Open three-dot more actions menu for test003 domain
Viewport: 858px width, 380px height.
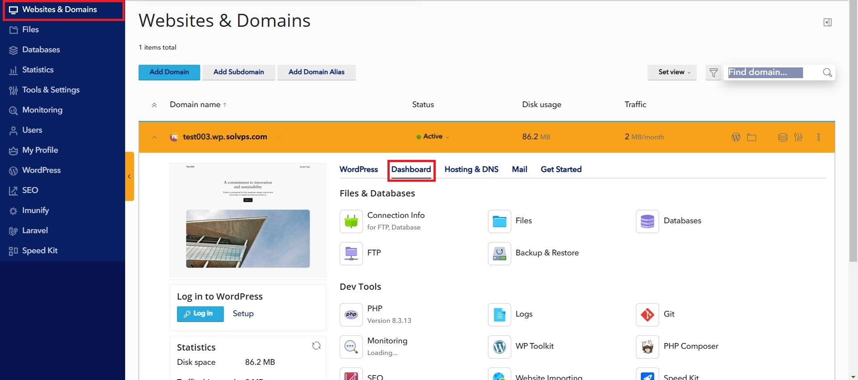[819, 137]
